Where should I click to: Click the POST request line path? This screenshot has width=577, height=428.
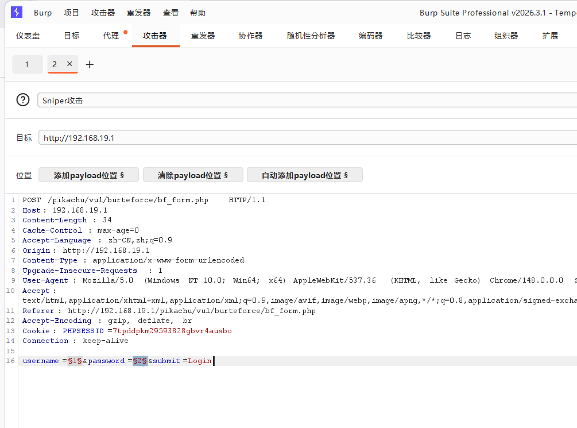click(128, 200)
